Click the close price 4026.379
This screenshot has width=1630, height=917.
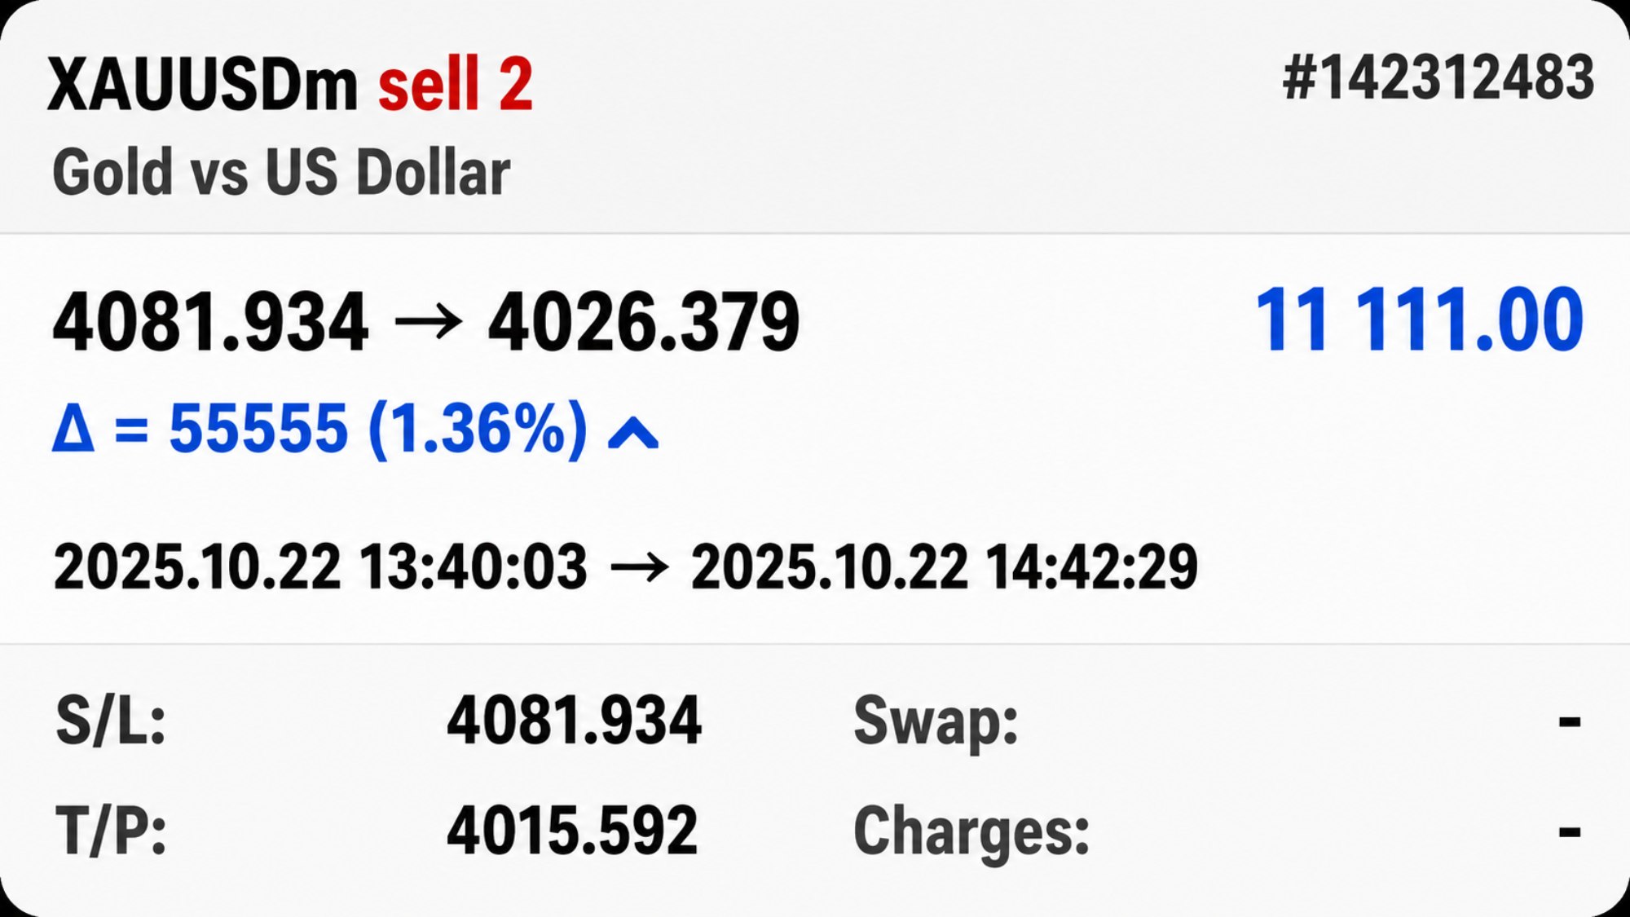point(644,323)
